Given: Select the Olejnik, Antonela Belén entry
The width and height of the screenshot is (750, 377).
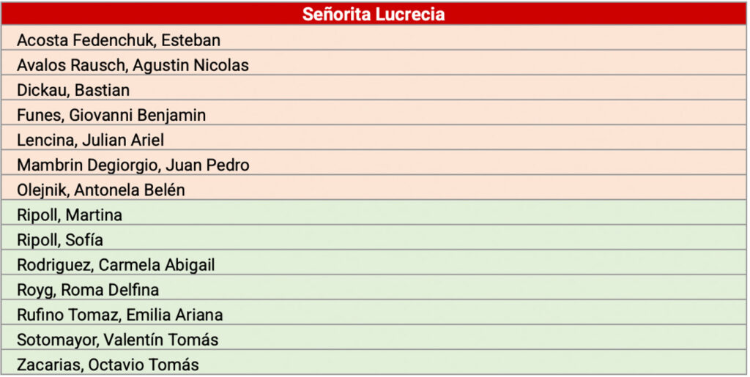Looking at the screenshot, I should 101,190.
